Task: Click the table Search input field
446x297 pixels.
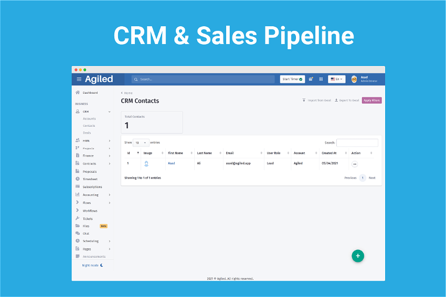Action: tap(357, 142)
